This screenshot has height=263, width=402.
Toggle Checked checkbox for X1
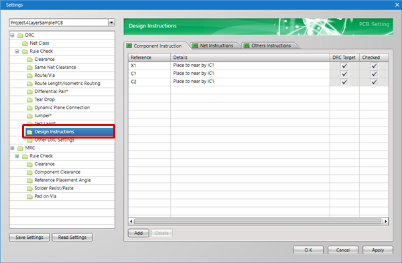point(374,66)
